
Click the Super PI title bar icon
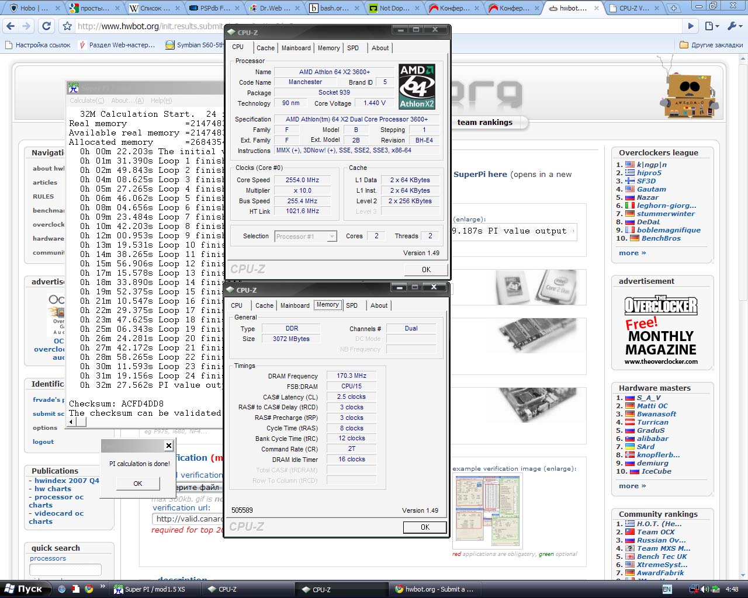(73, 88)
